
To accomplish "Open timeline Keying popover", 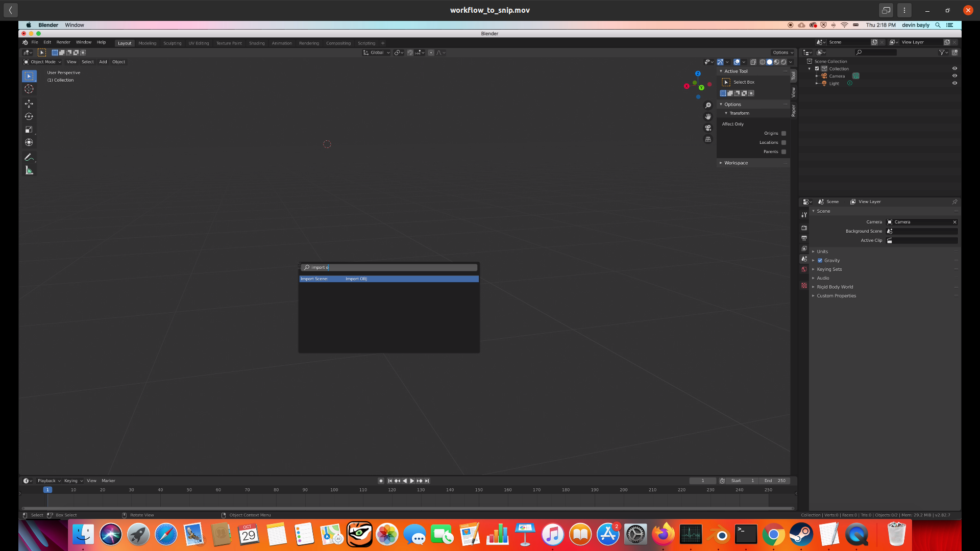I will pyautogui.click(x=73, y=481).
